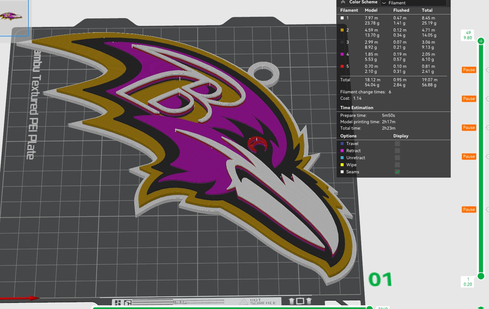This screenshot has width=489, height=309.
Task: Enable Travel display checkbox
Action: click(397, 143)
